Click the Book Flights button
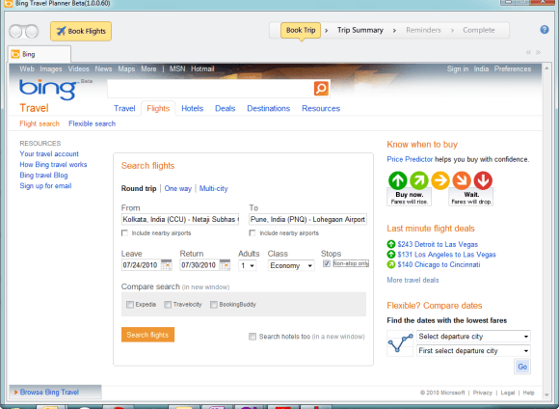The width and height of the screenshot is (559, 409). 81,32
